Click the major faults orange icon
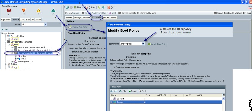The image size is (252, 111). [24, 10]
